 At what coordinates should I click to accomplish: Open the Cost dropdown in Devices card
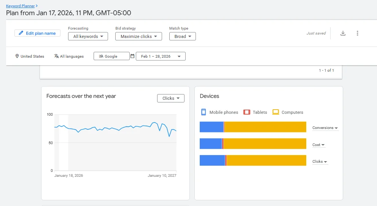[318, 145]
